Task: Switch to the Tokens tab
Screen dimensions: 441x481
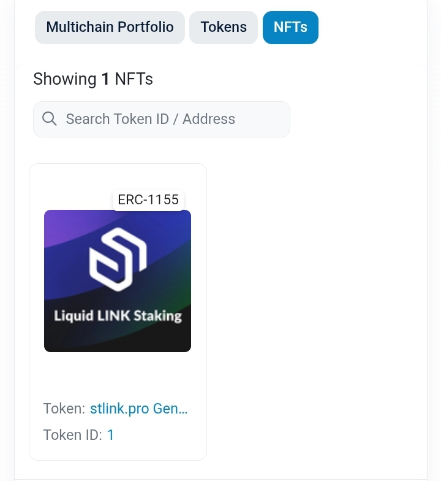Action: (x=224, y=27)
